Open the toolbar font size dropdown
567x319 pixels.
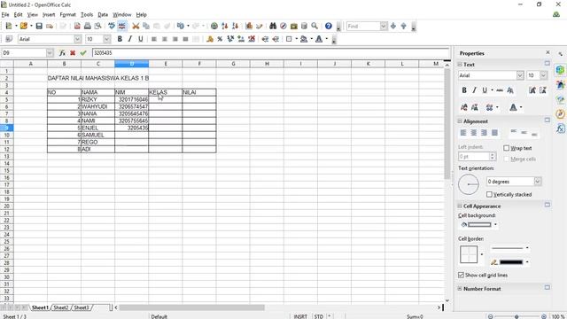107,39
